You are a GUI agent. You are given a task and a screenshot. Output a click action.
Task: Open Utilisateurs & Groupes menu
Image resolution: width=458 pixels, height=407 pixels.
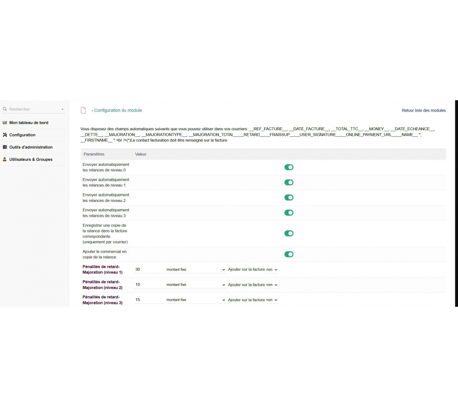[31, 159]
